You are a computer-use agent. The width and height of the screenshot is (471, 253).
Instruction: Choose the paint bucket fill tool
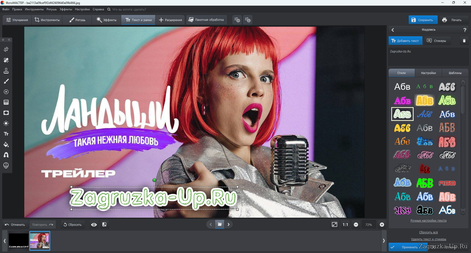(6, 145)
